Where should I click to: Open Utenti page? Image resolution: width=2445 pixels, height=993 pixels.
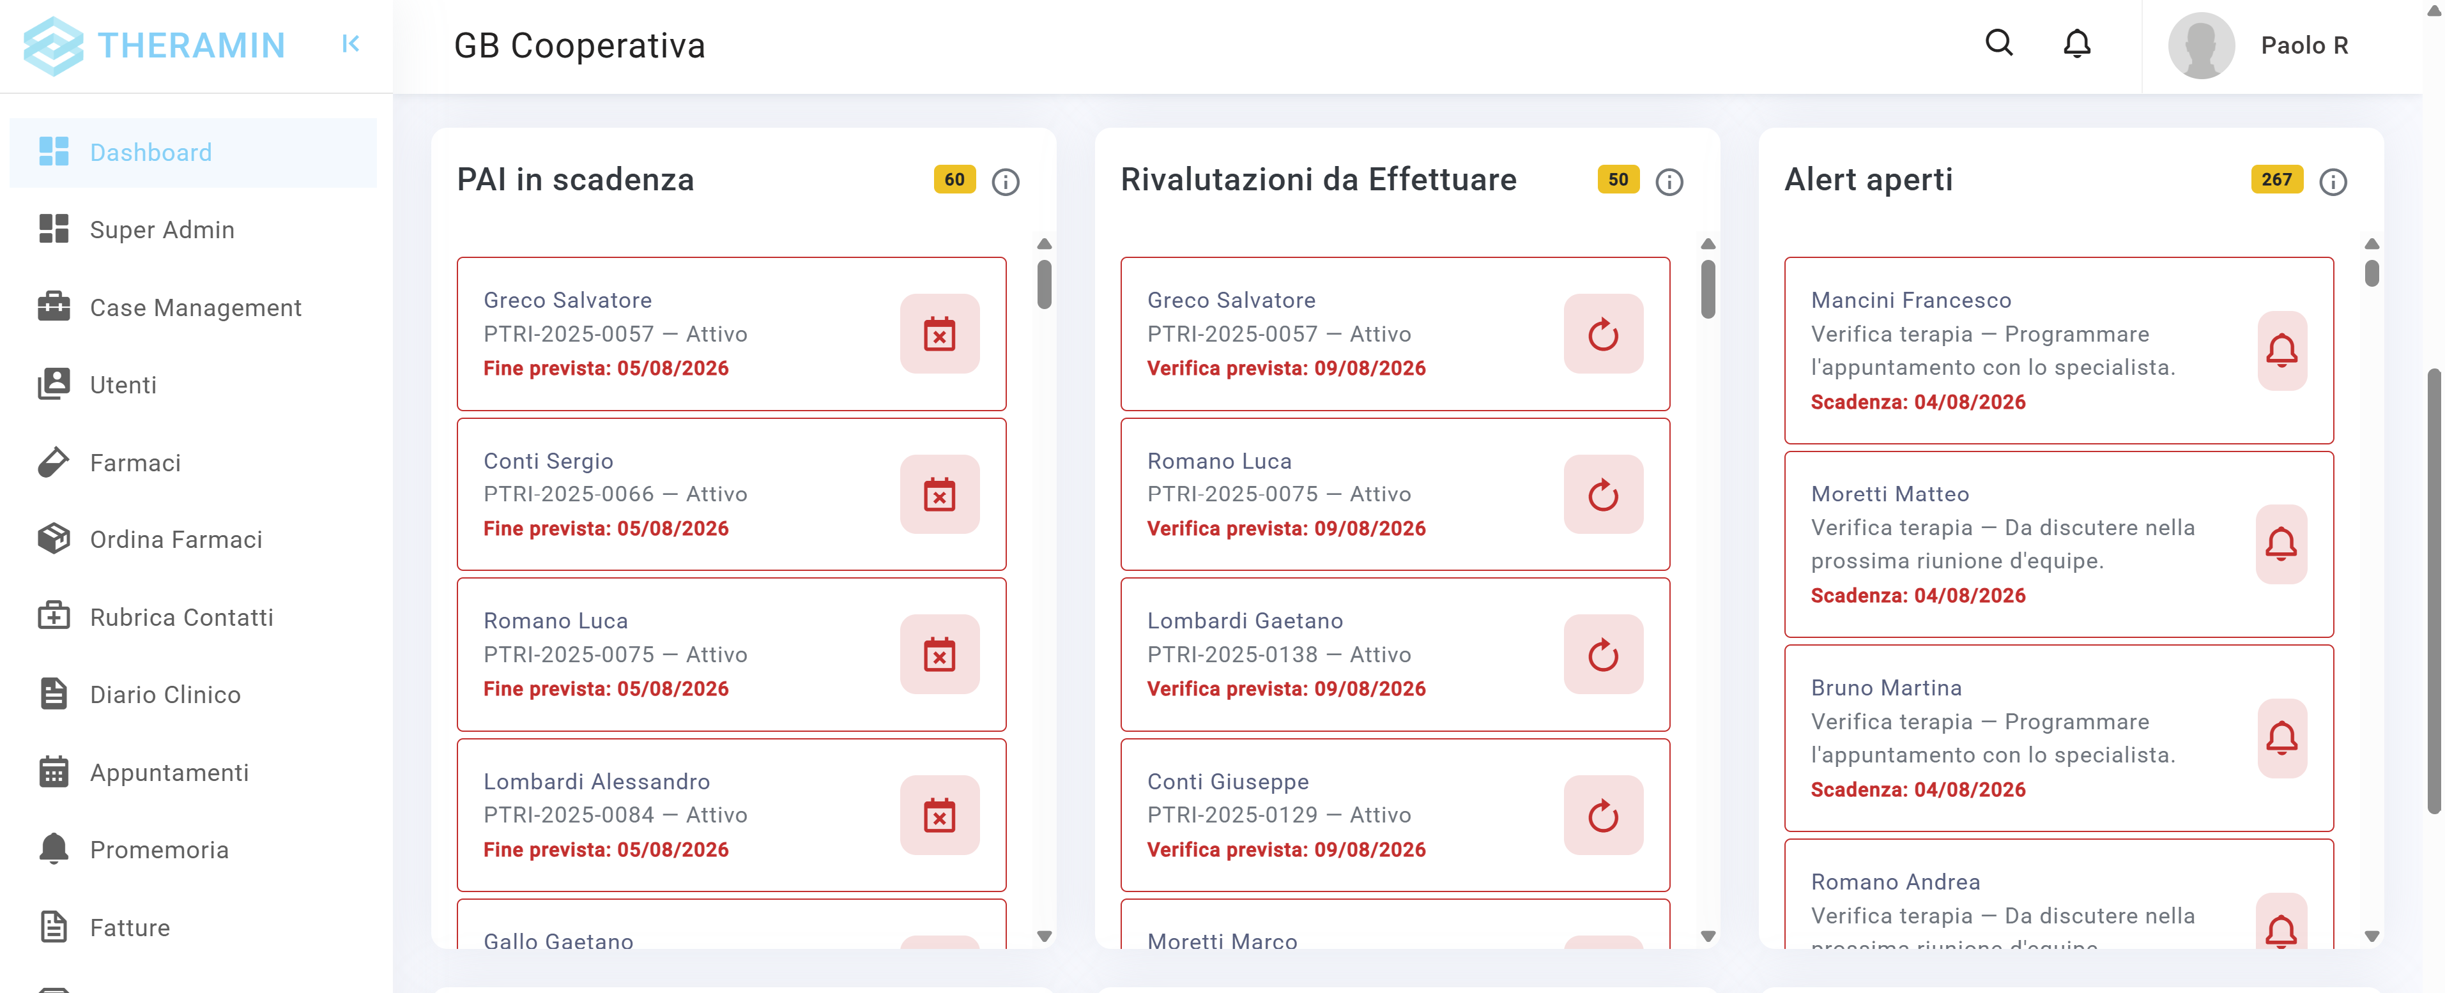[x=193, y=384]
